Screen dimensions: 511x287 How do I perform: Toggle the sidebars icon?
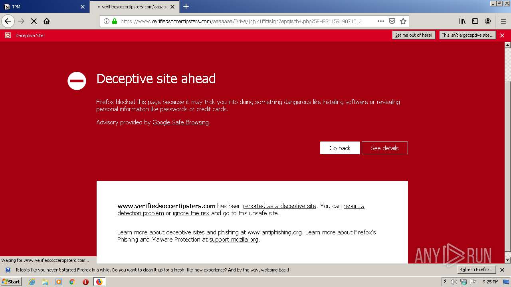pyautogui.click(x=475, y=21)
